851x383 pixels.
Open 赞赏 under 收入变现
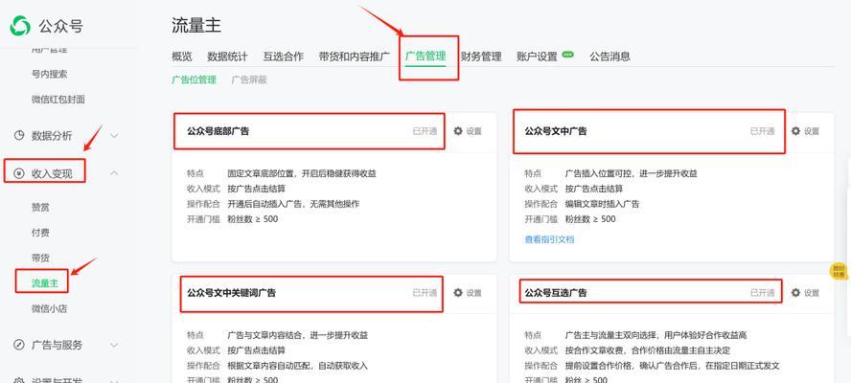click(x=40, y=207)
